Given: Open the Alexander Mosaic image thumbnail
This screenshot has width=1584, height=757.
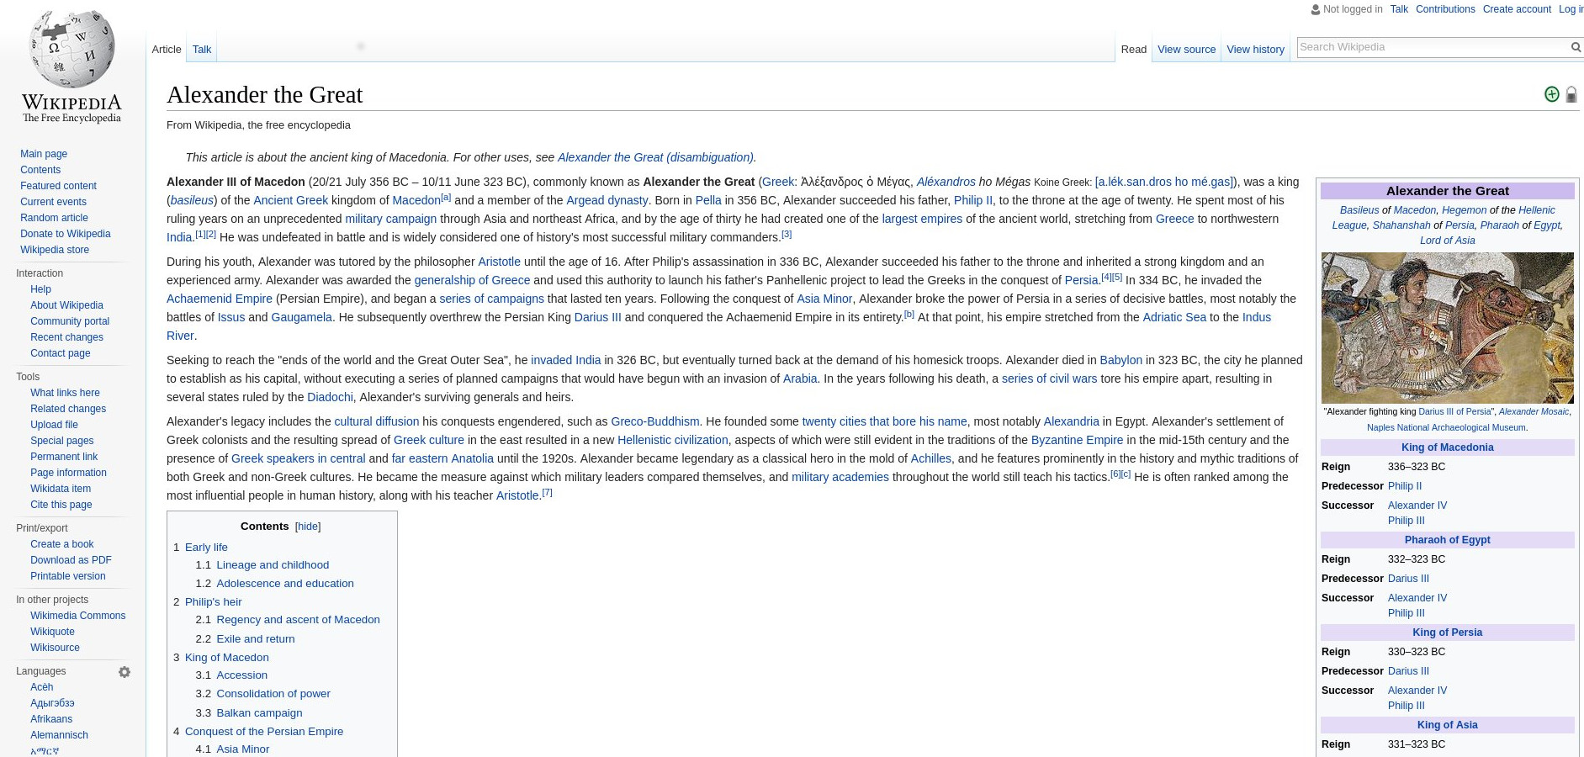Looking at the screenshot, I should pos(1447,328).
